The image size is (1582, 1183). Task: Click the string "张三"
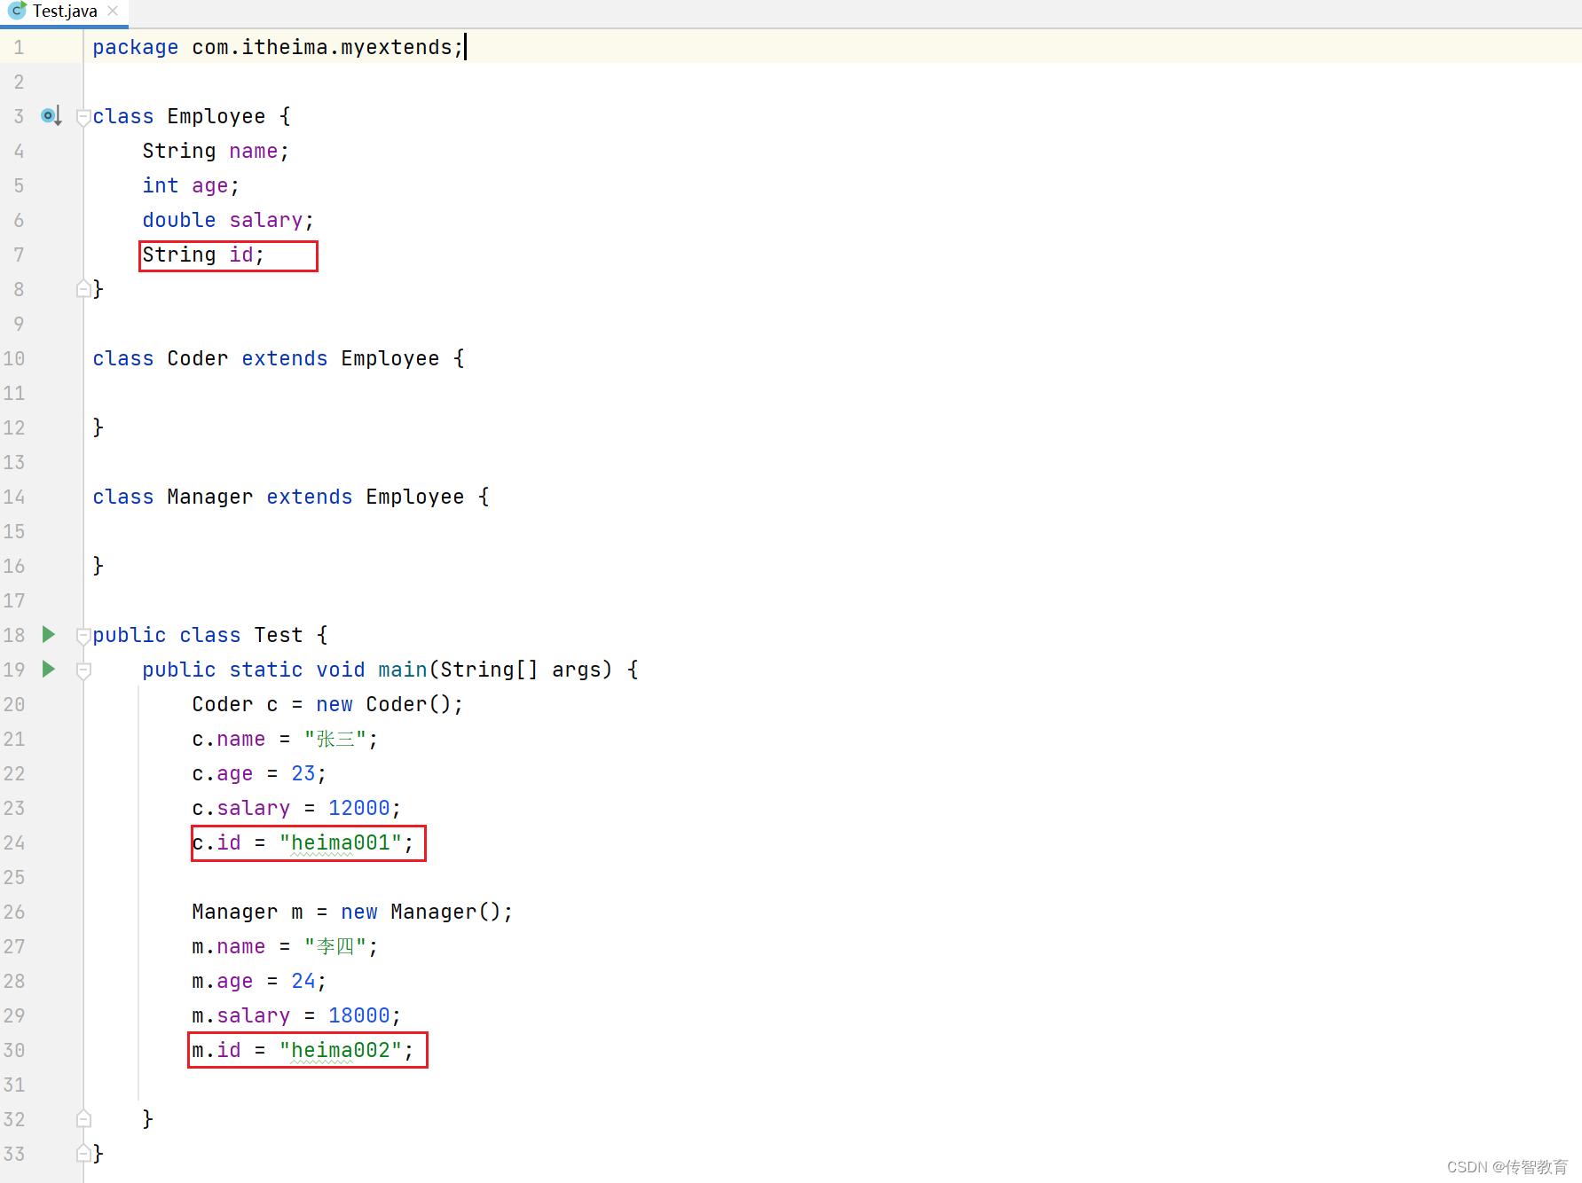(335, 739)
